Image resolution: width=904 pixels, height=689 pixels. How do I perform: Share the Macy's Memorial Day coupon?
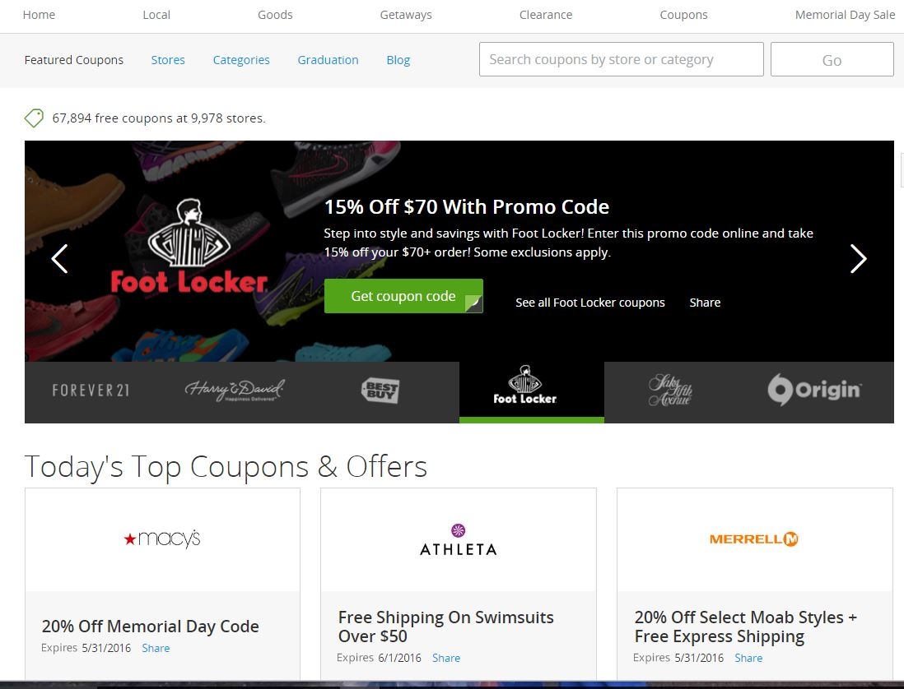(x=156, y=648)
